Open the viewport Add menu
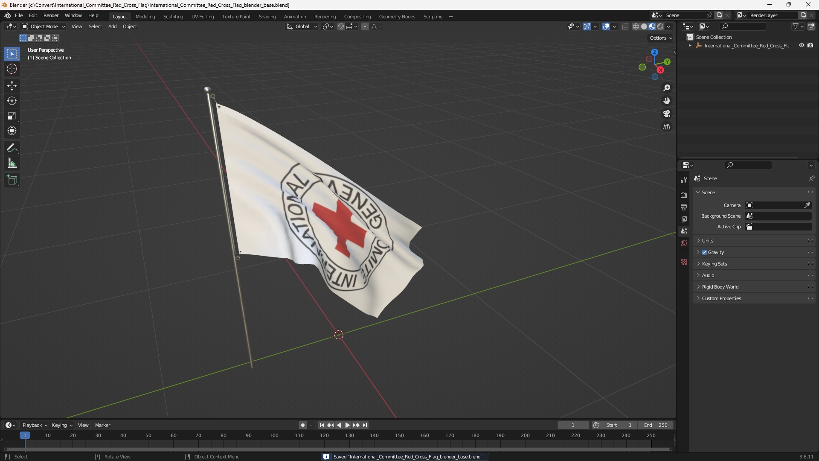Image resolution: width=819 pixels, height=461 pixels. [112, 26]
